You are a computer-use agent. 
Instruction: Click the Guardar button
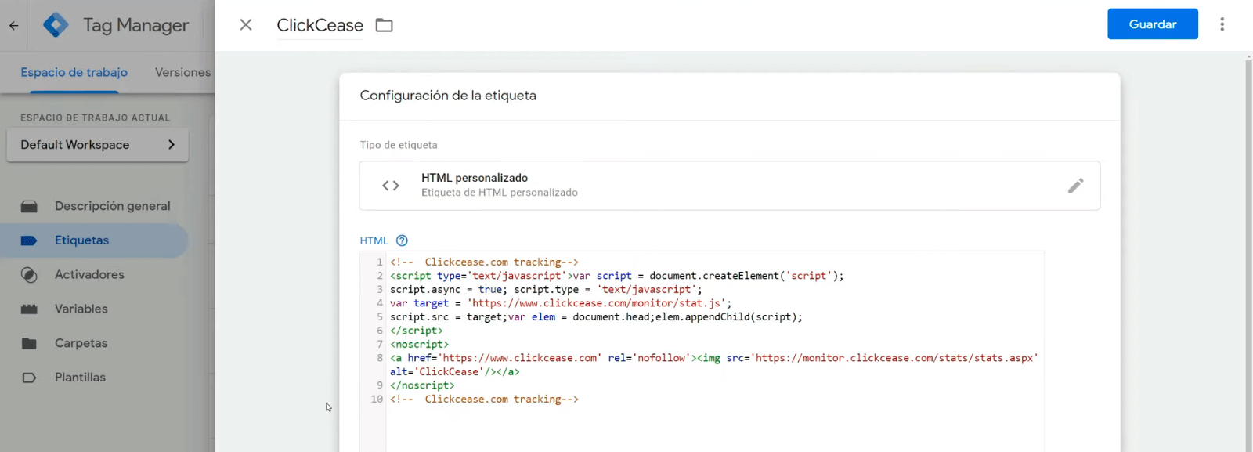pyautogui.click(x=1153, y=24)
